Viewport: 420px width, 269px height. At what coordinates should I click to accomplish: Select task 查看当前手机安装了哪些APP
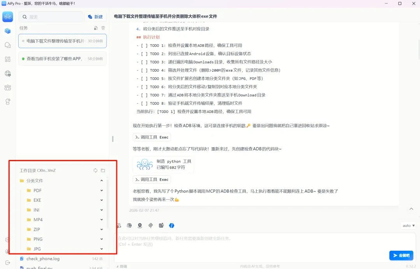click(x=62, y=58)
